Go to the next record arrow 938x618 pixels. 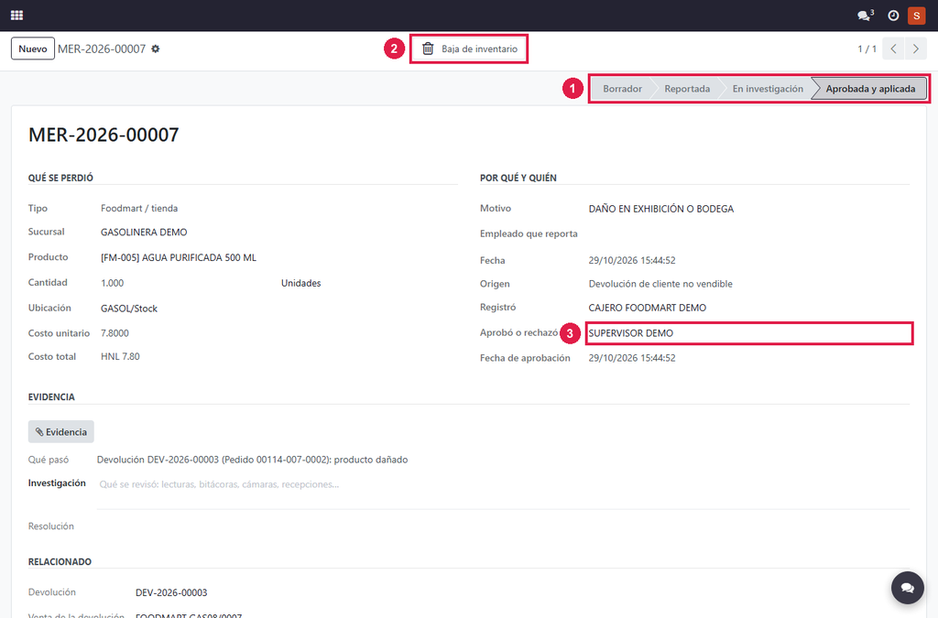[x=916, y=49]
